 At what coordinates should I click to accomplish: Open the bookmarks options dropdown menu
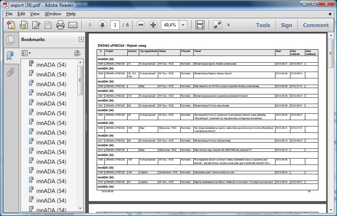(26, 53)
